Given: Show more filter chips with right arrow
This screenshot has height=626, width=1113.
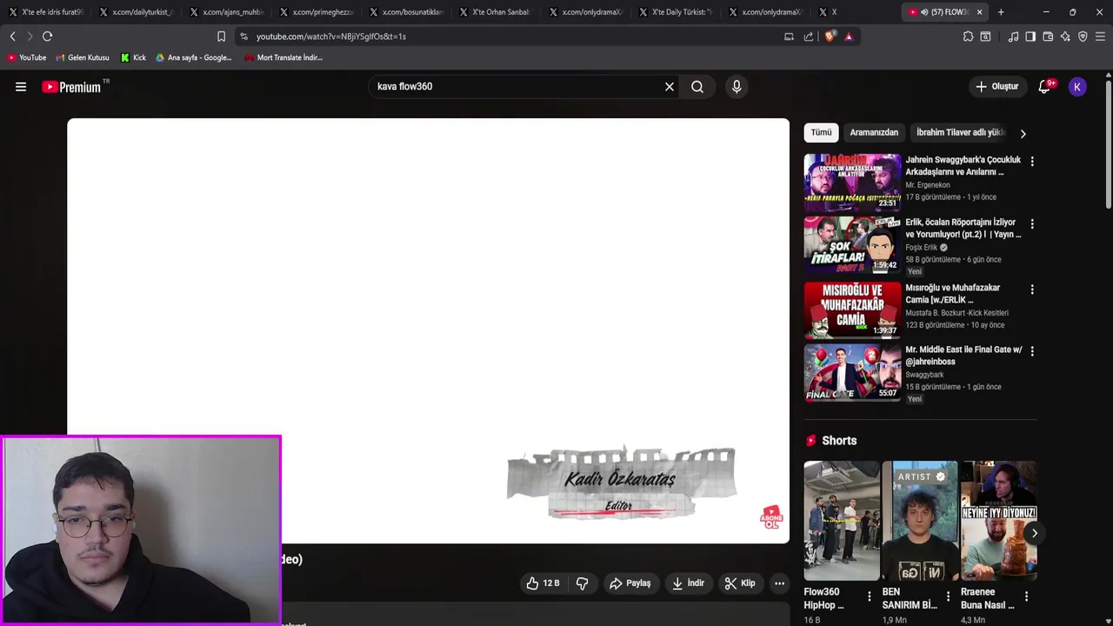Looking at the screenshot, I should pos(1023,134).
